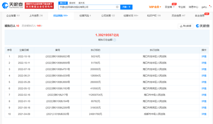Switch to the 知识产权 tab

pos(154,16)
